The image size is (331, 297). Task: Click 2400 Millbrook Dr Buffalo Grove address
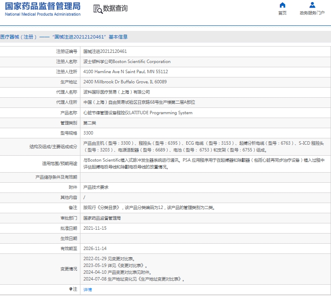click(125, 82)
